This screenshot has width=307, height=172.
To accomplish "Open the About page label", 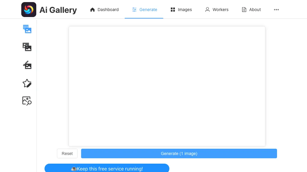I will [255, 10].
